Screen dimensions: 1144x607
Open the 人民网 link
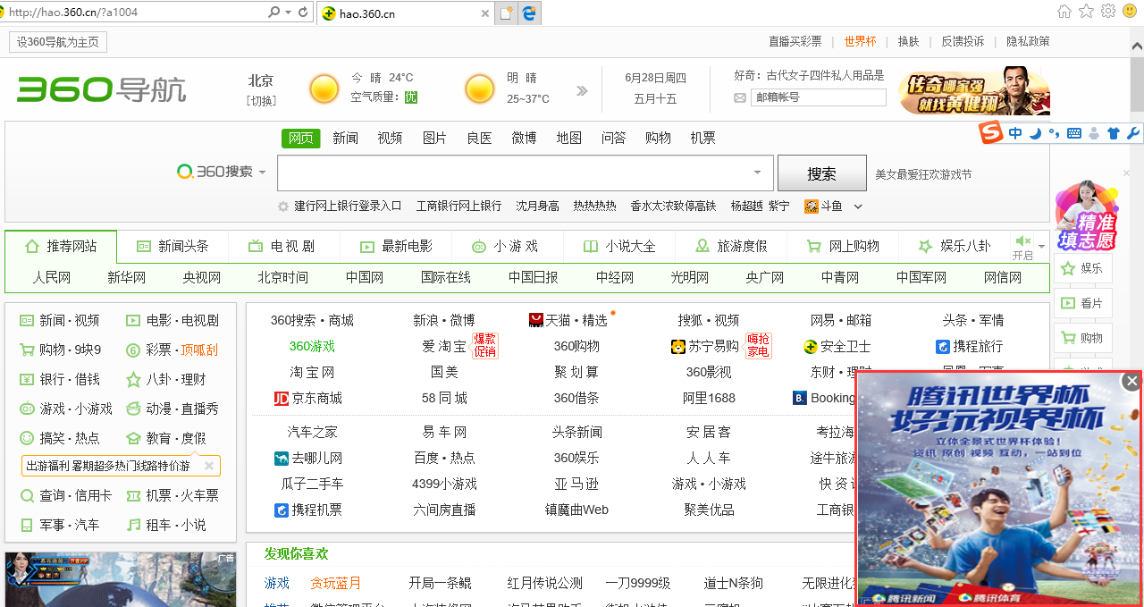pyautogui.click(x=52, y=277)
